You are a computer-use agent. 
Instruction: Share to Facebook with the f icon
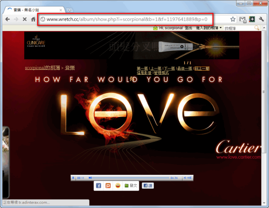(x=99, y=186)
